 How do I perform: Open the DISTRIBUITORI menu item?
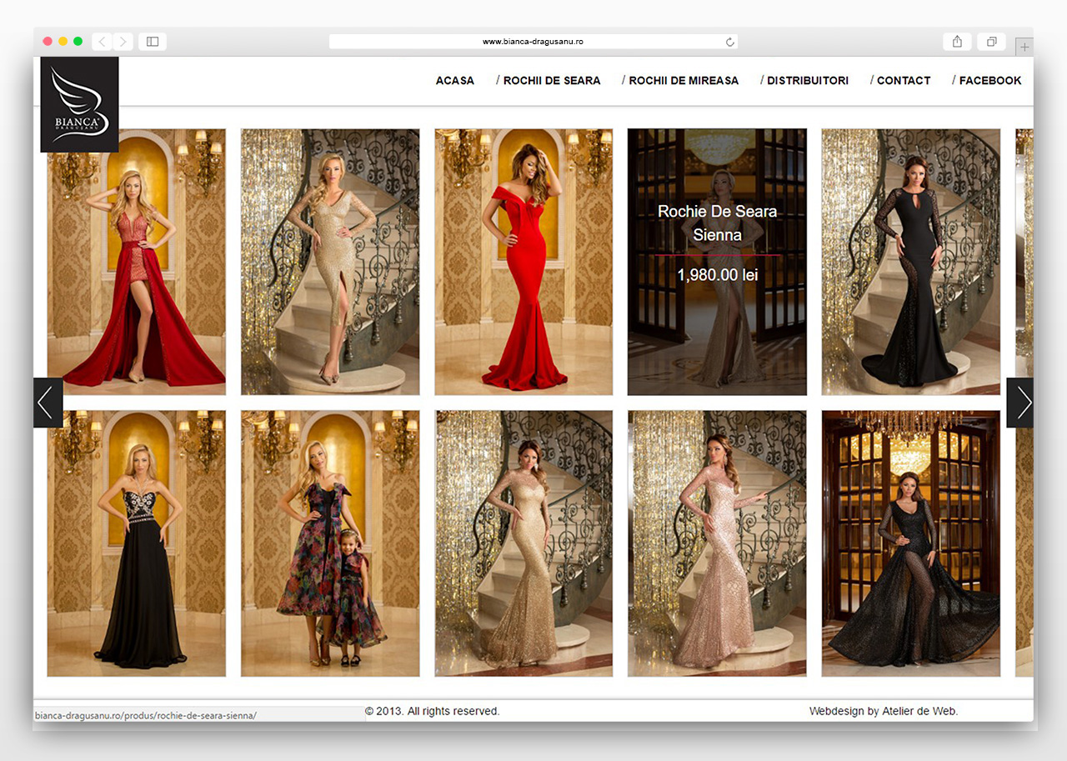click(x=808, y=81)
